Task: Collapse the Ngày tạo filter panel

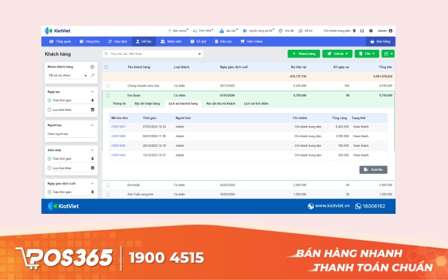Action: point(92,92)
